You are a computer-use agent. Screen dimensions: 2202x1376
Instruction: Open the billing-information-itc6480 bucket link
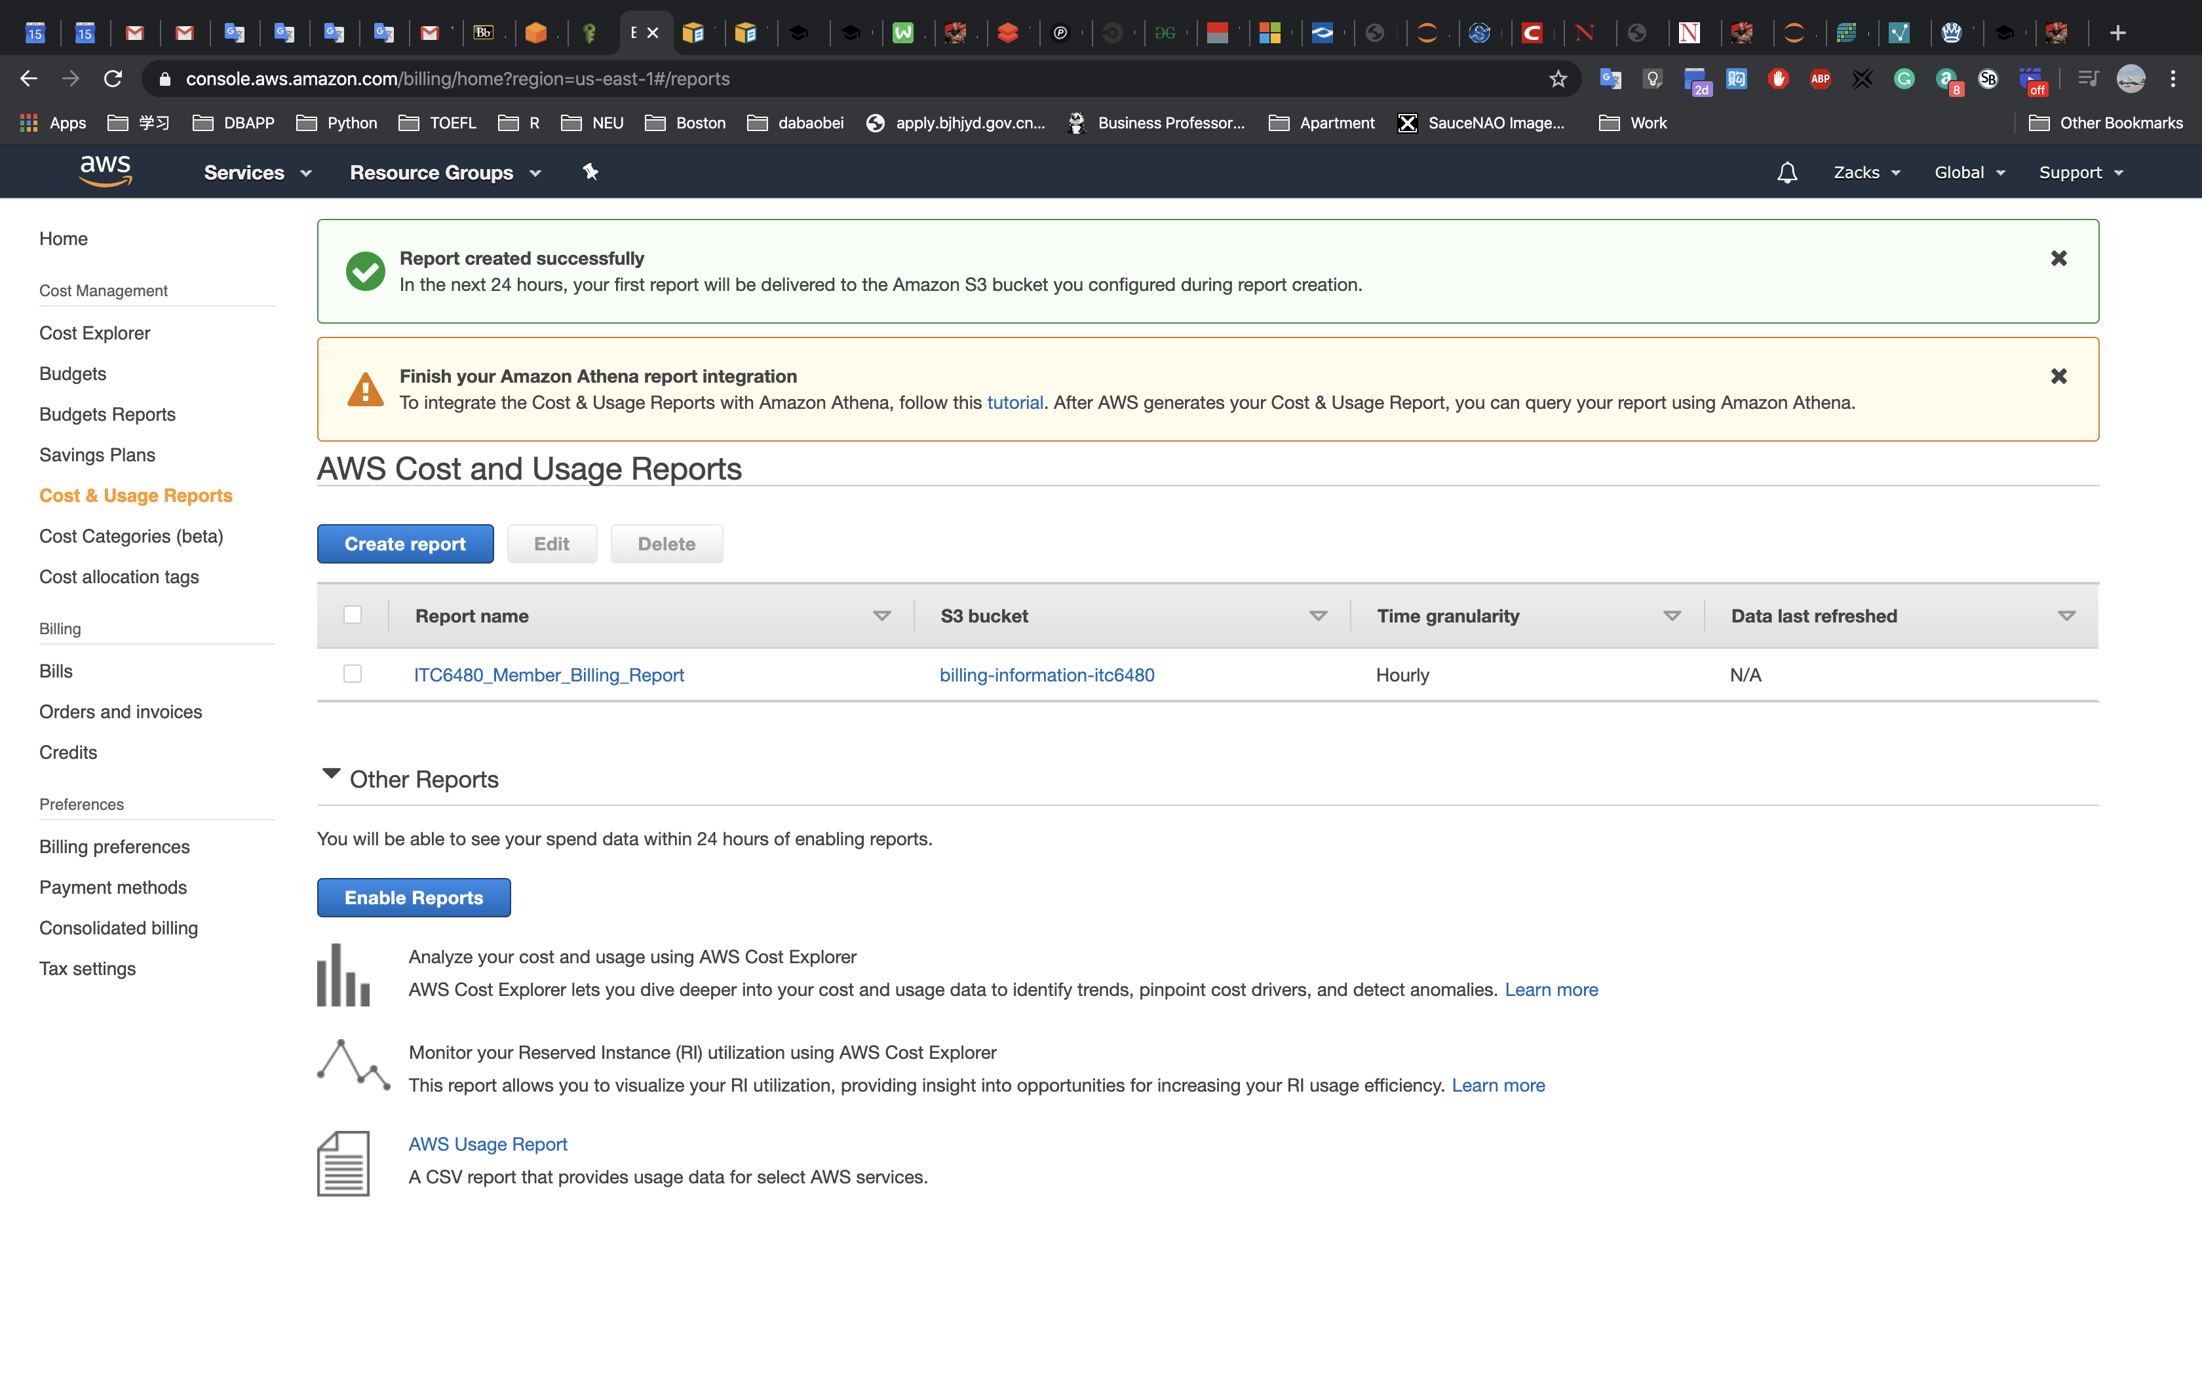[x=1047, y=676]
